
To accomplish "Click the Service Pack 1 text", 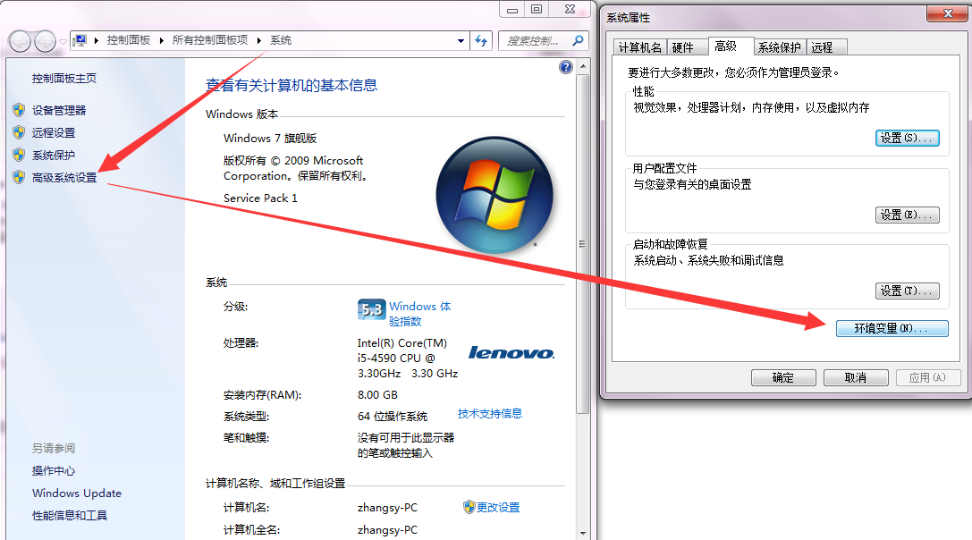I will pyautogui.click(x=260, y=198).
